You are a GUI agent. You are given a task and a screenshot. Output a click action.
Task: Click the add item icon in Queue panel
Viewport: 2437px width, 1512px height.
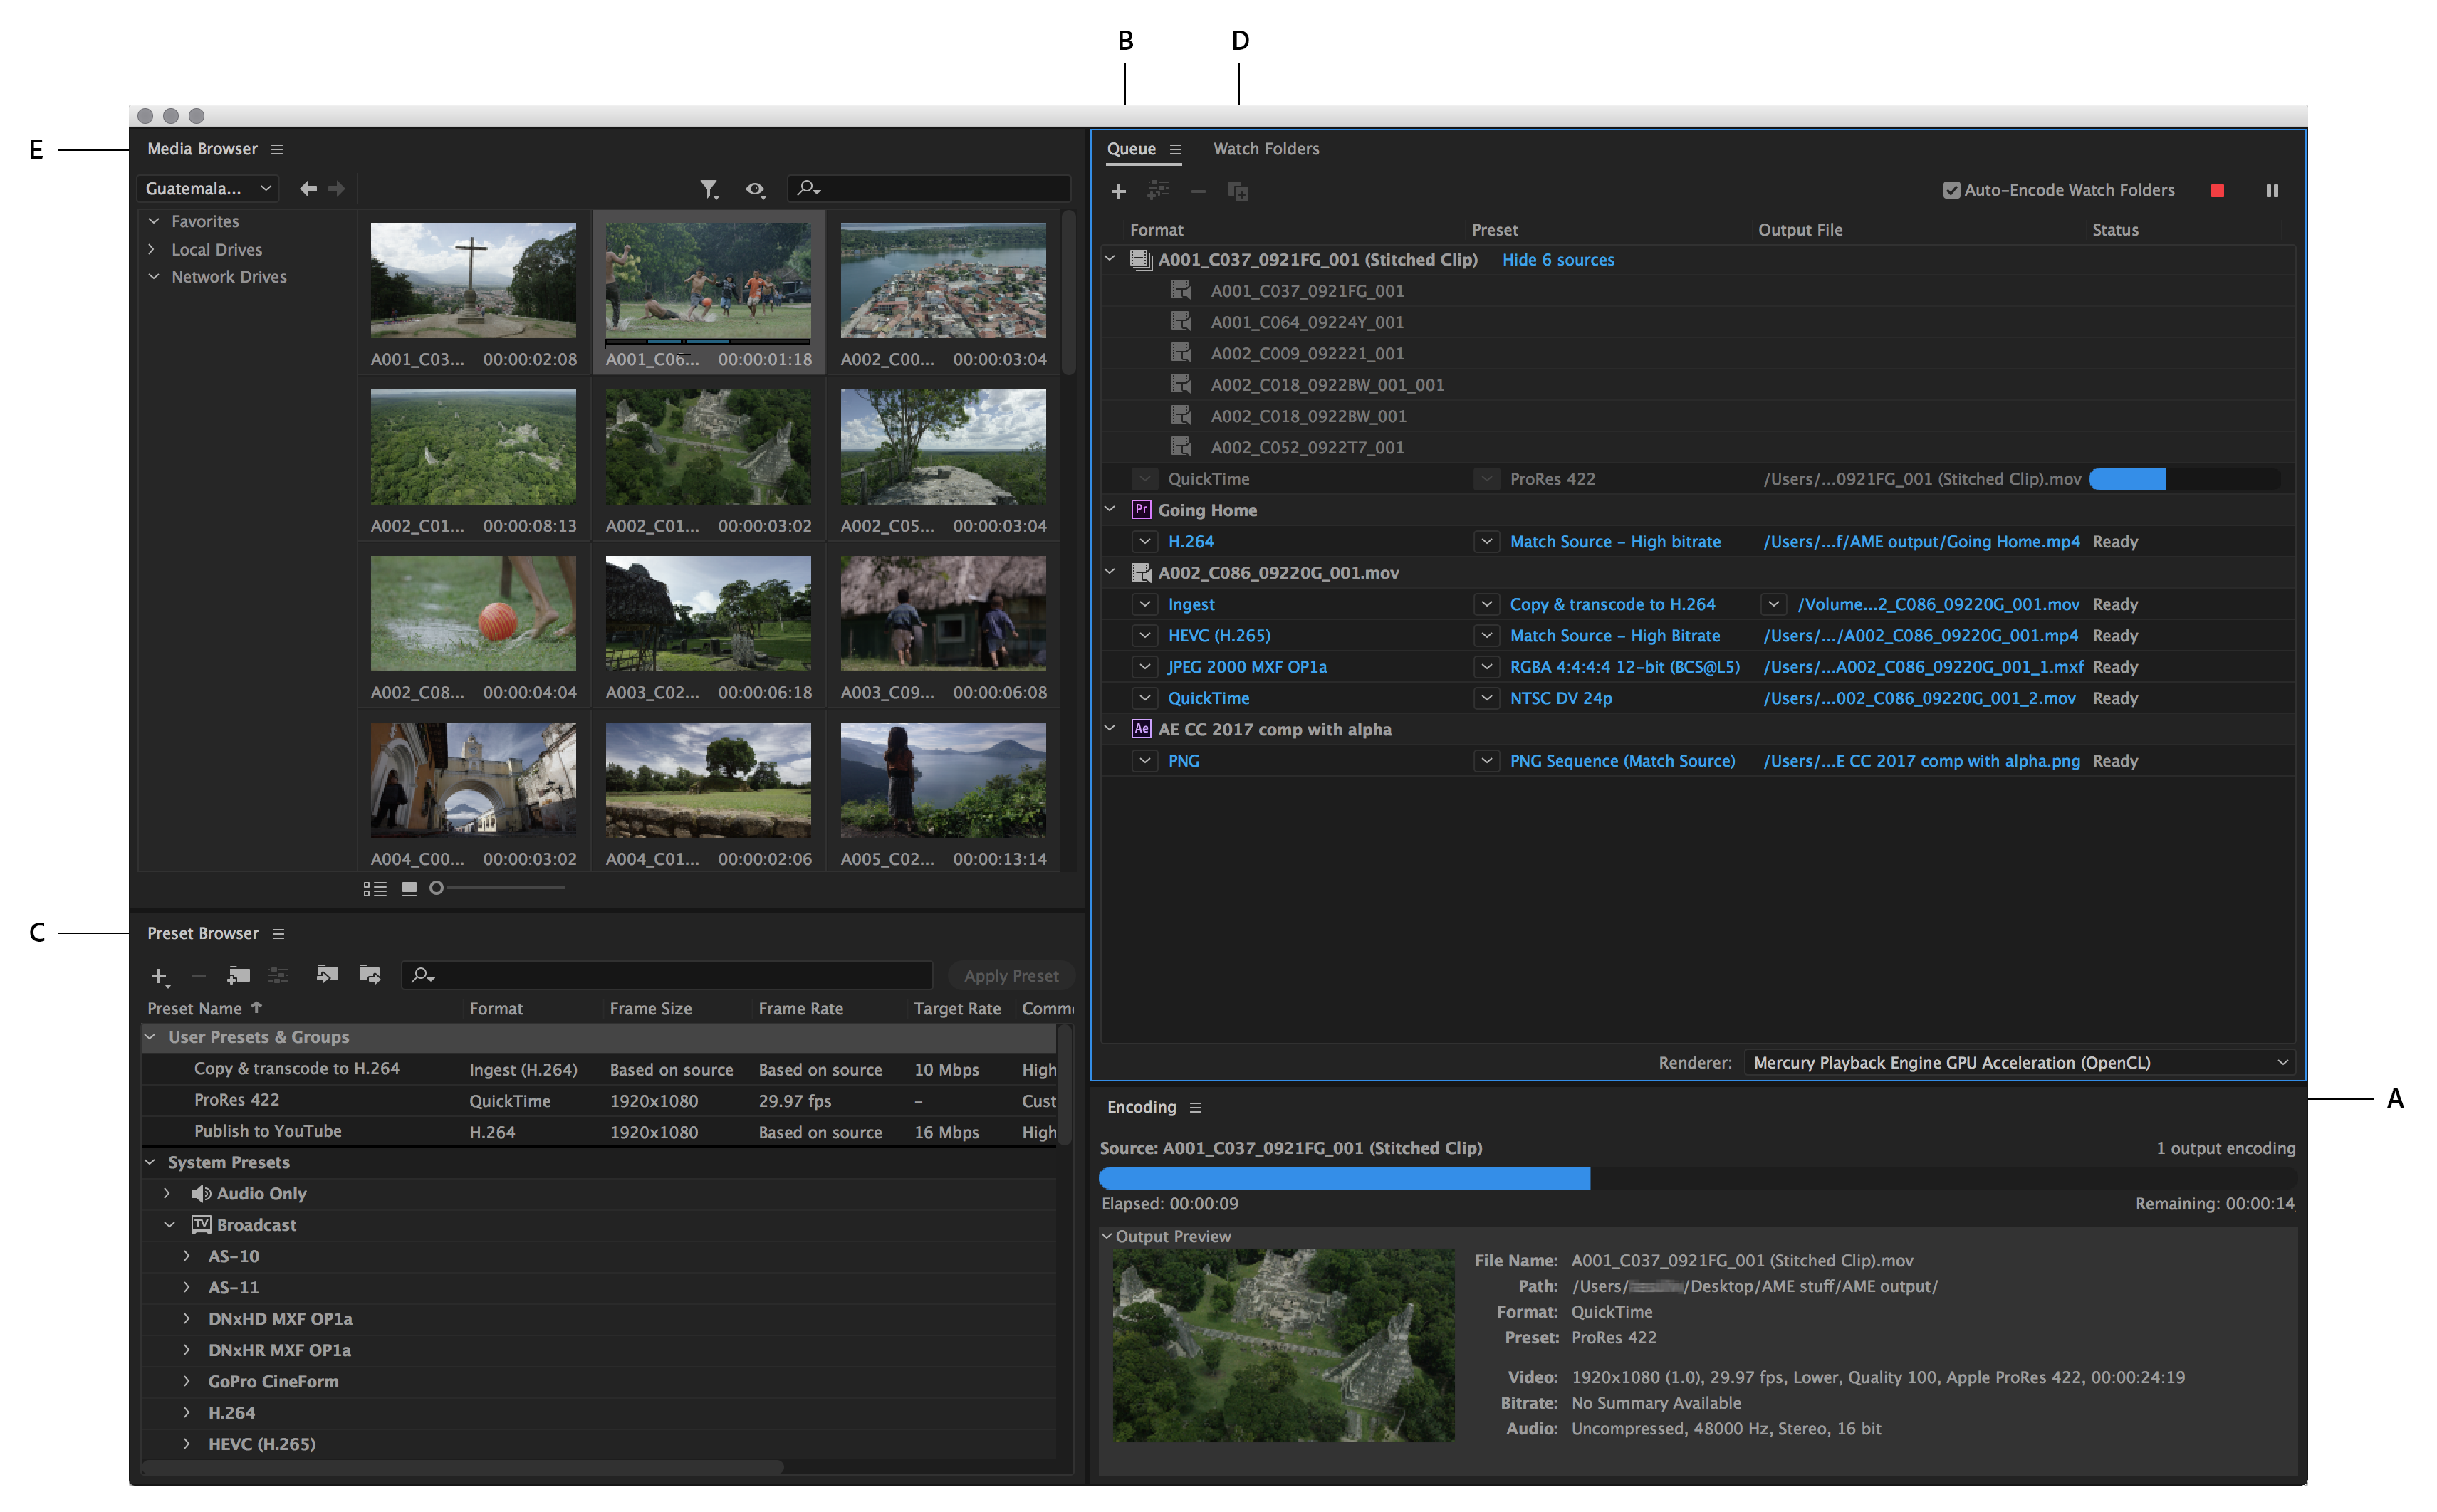[1117, 190]
